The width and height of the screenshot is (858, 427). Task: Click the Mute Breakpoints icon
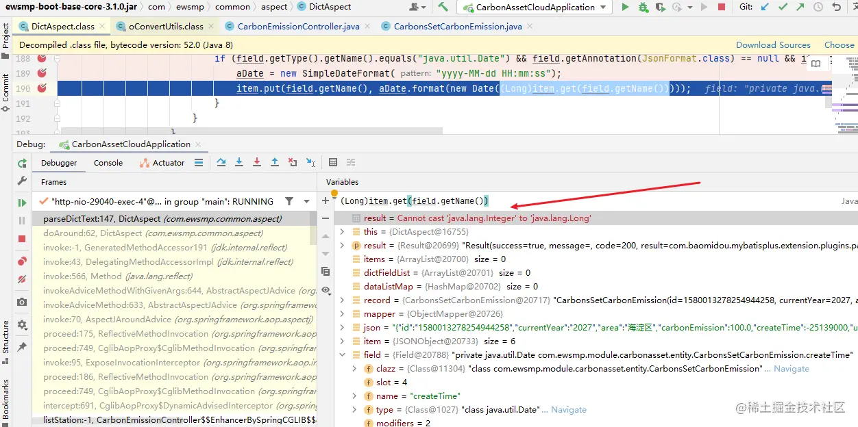22,279
